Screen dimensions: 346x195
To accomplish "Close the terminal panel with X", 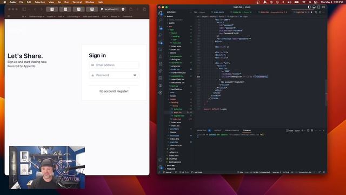I will pos(324,131).
